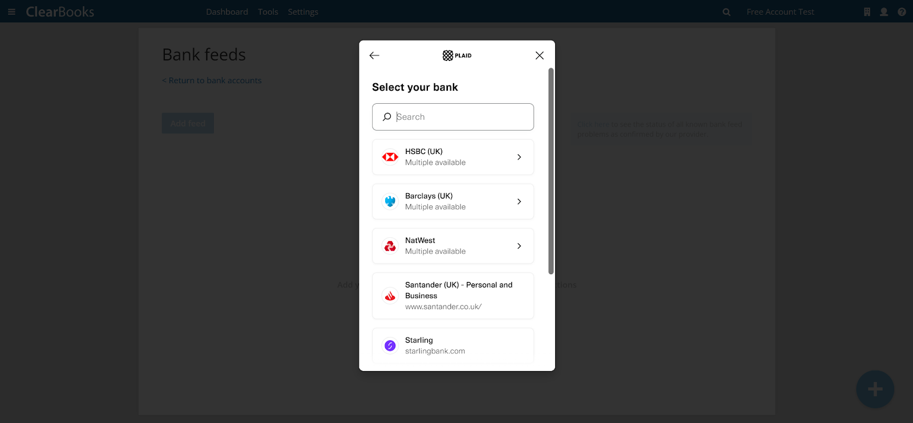Click the Santander flame logo icon
913x423 pixels.
click(x=390, y=296)
